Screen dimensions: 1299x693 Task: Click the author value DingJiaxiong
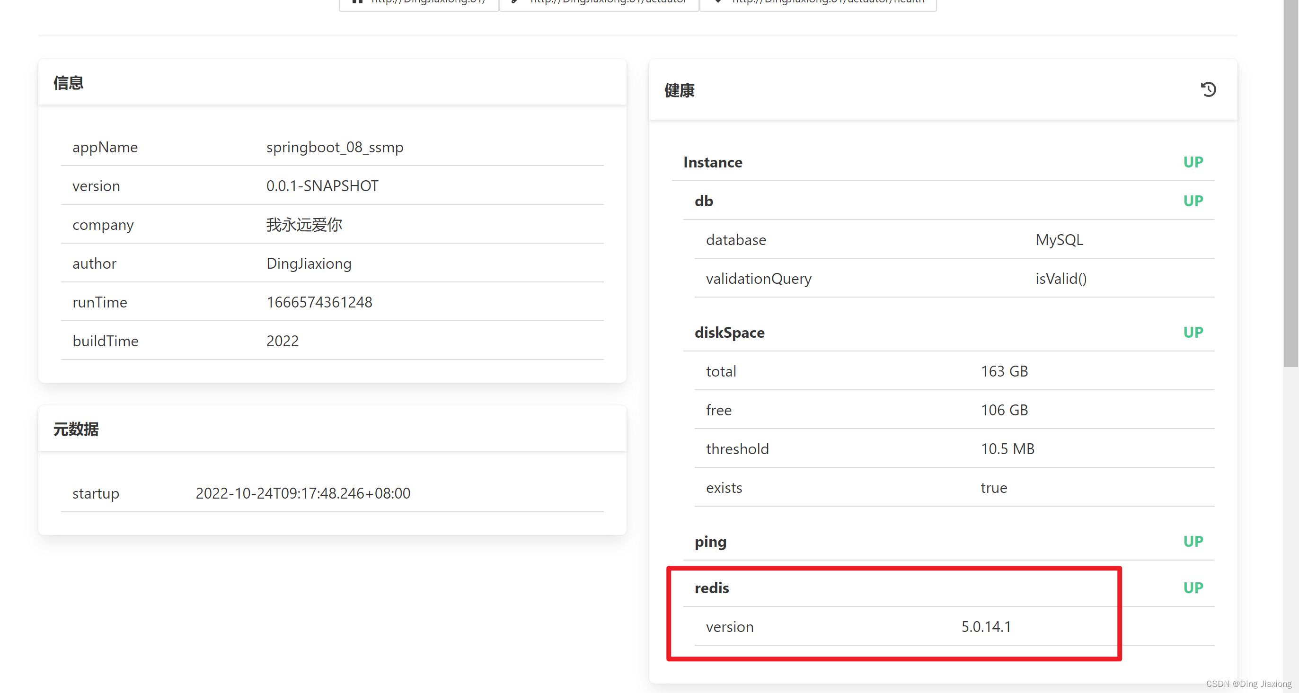(x=309, y=263)
